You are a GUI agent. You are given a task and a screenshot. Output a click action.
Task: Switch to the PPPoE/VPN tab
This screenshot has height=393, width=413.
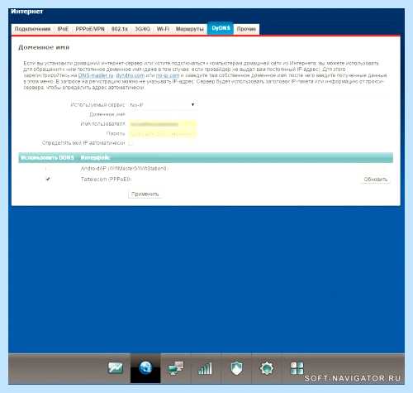point(90,29)
